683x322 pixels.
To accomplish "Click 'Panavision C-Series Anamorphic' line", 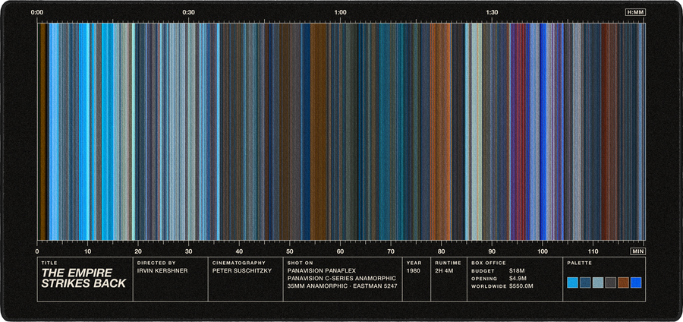I will pos(341,279).
